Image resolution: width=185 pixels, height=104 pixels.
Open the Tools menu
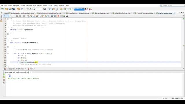pos(56,6)
